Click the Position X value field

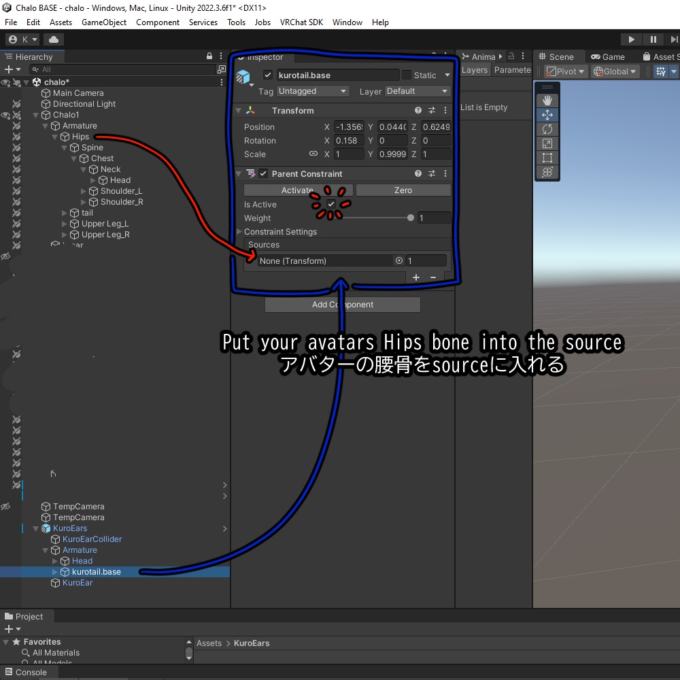point(349,126)
